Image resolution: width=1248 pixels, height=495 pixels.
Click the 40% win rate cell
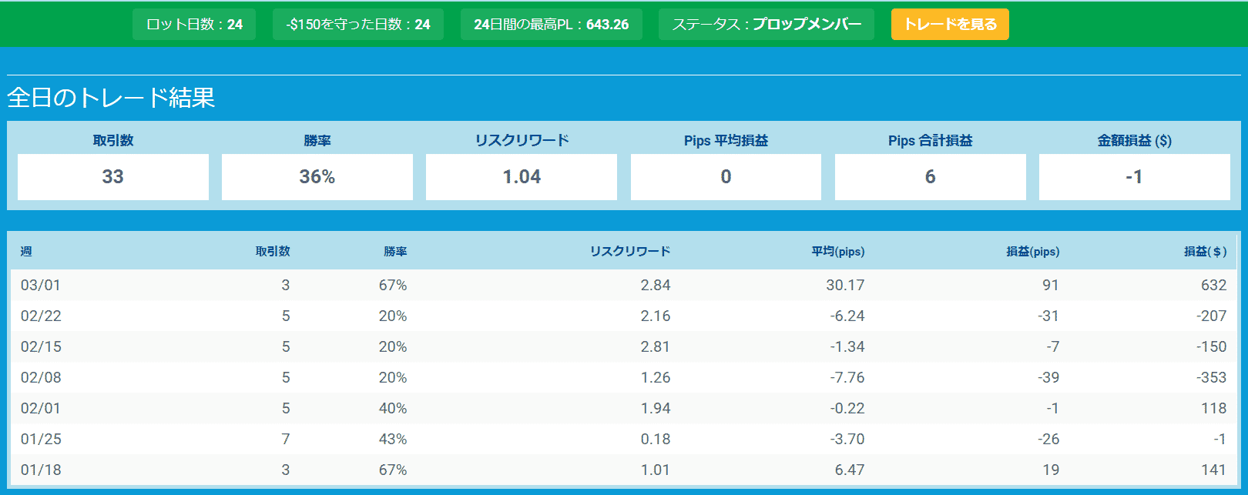tap(393, 408)
